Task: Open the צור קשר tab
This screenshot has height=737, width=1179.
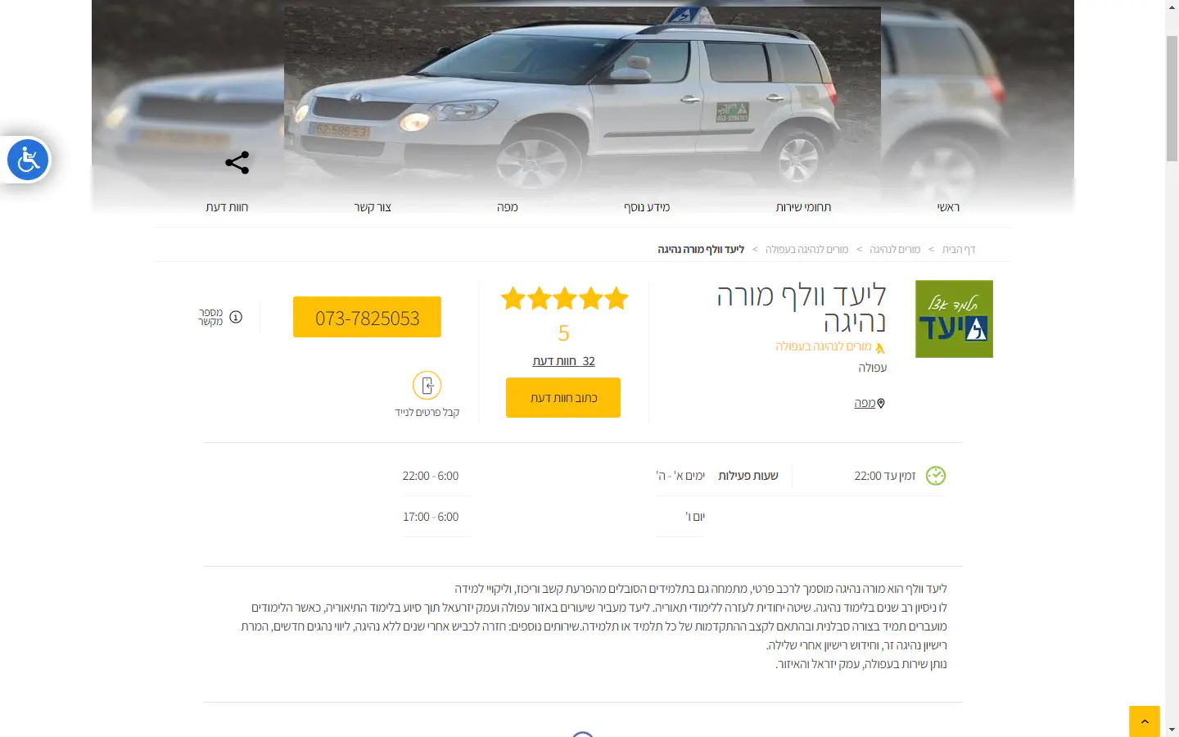Action: [373, 207]
